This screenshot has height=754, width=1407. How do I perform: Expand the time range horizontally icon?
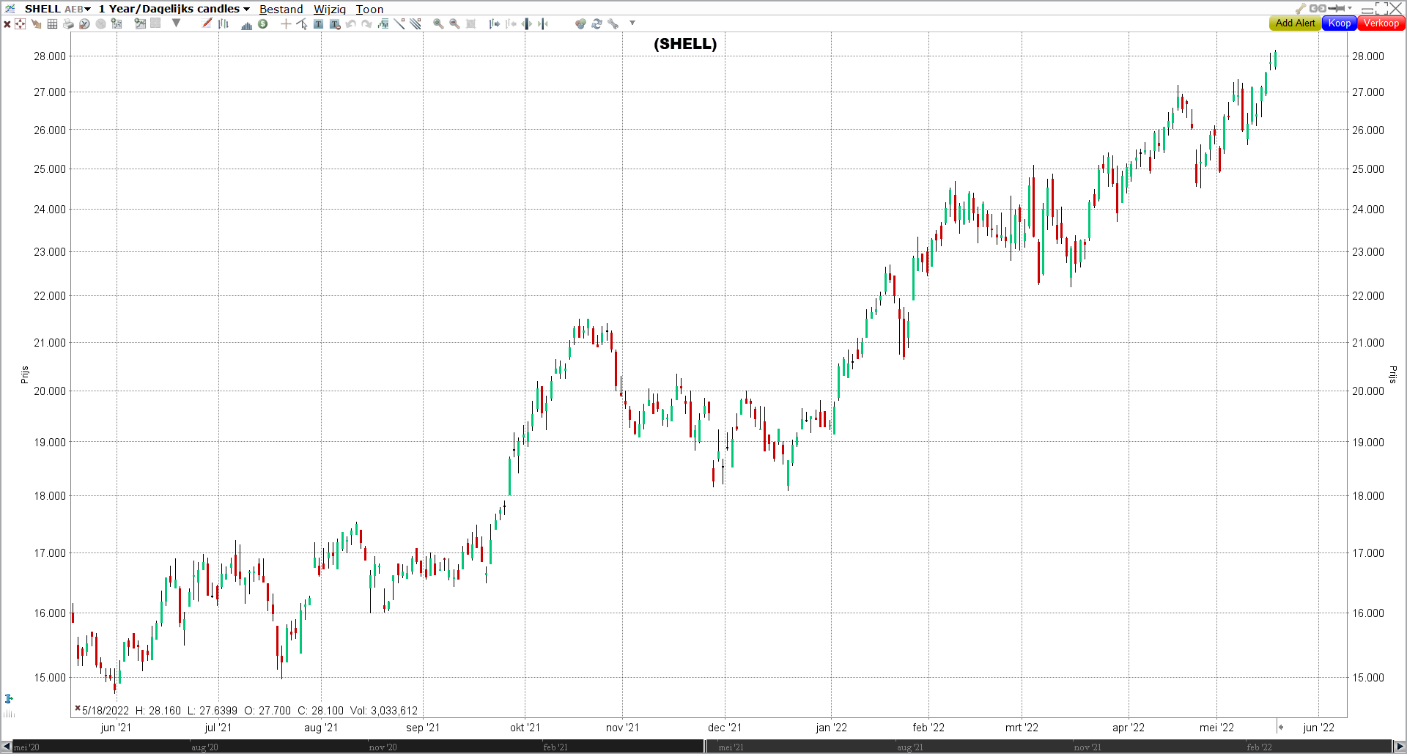point(527,23)
